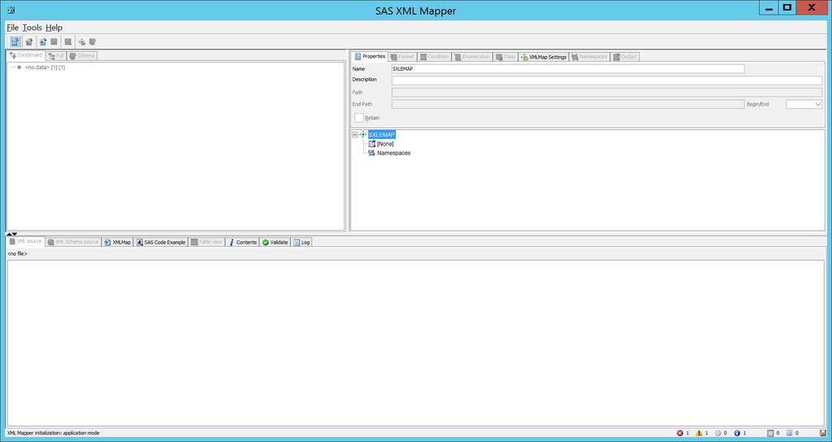Click the down collapse arrow on horizontal splitter
The image size is (832, 442).
coord(15,234)
